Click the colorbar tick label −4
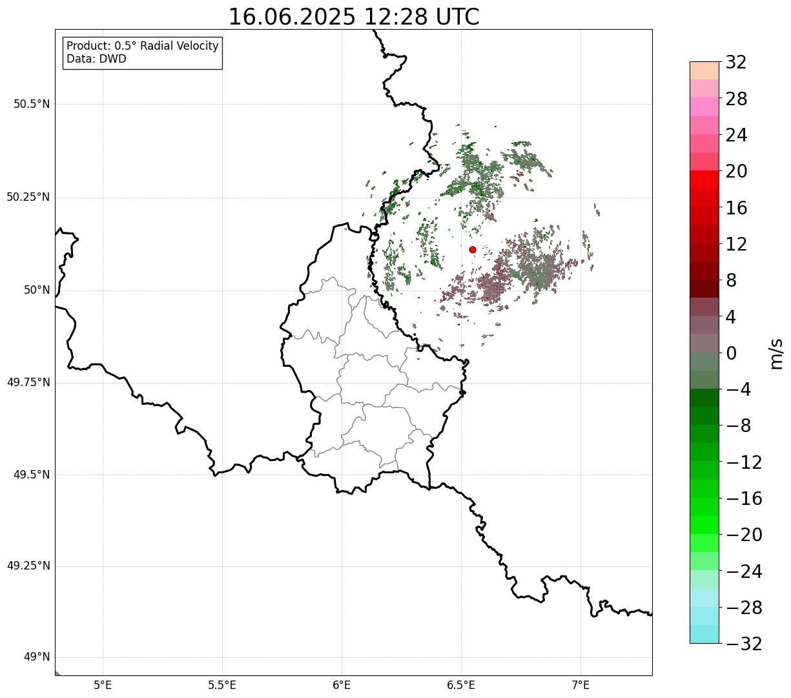The image size is (791, 698). coord(738,390)
